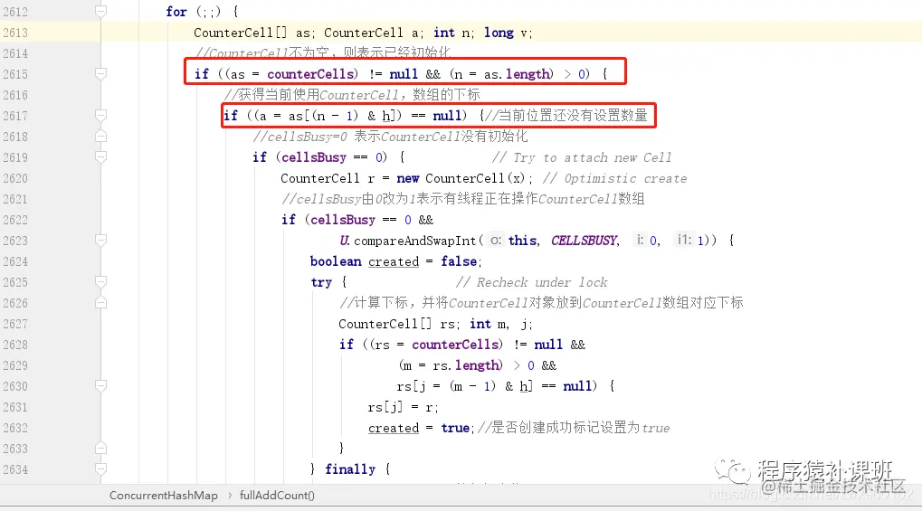The image size is (922, 511).
Task: Click 'true' literal on line 2632
Action: tap(455, 428)
